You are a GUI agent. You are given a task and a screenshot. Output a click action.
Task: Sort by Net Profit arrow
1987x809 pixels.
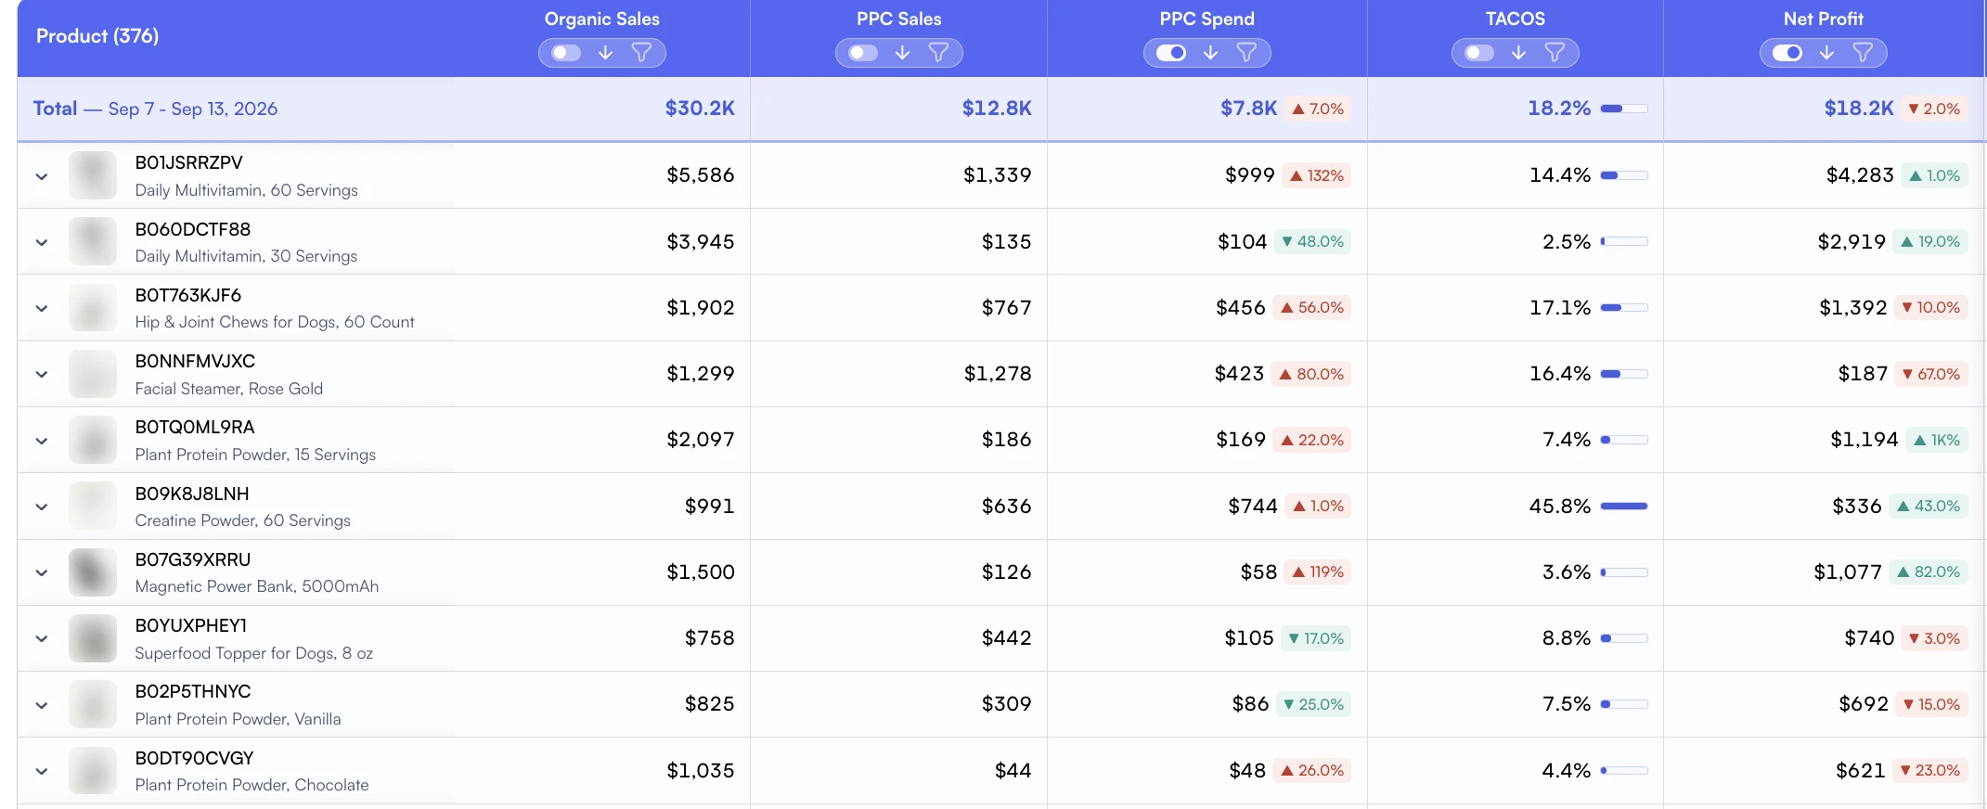pyautogui.click(x=1826, y=53)
